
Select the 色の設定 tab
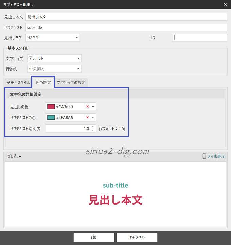coord(43,83)
